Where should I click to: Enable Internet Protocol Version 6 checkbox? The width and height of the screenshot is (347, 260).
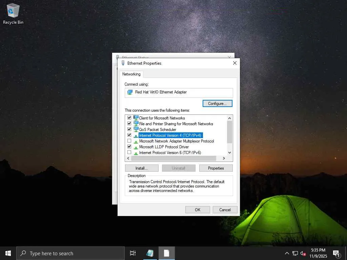point(129,152)
